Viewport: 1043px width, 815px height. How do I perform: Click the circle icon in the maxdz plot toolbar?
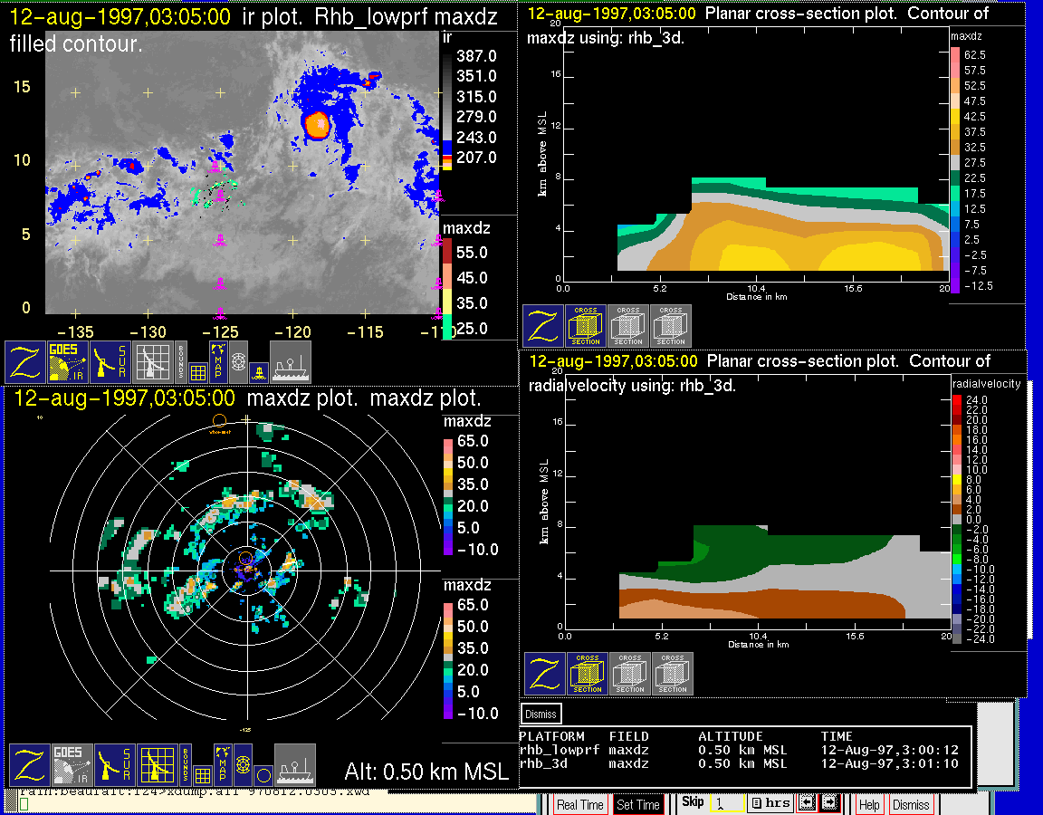click(x=262, y=775)
